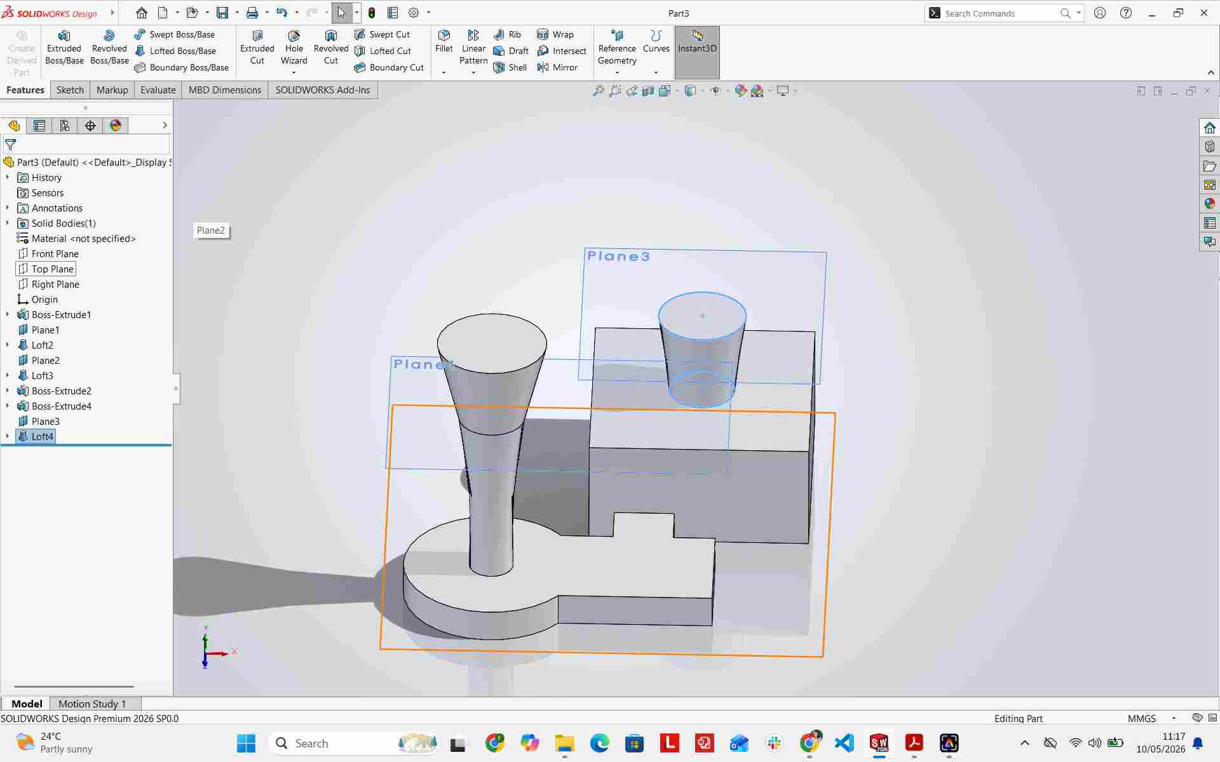Switch to the Markup tab
This screenshot has width=1220, height=762.
(x=112, y=90)
